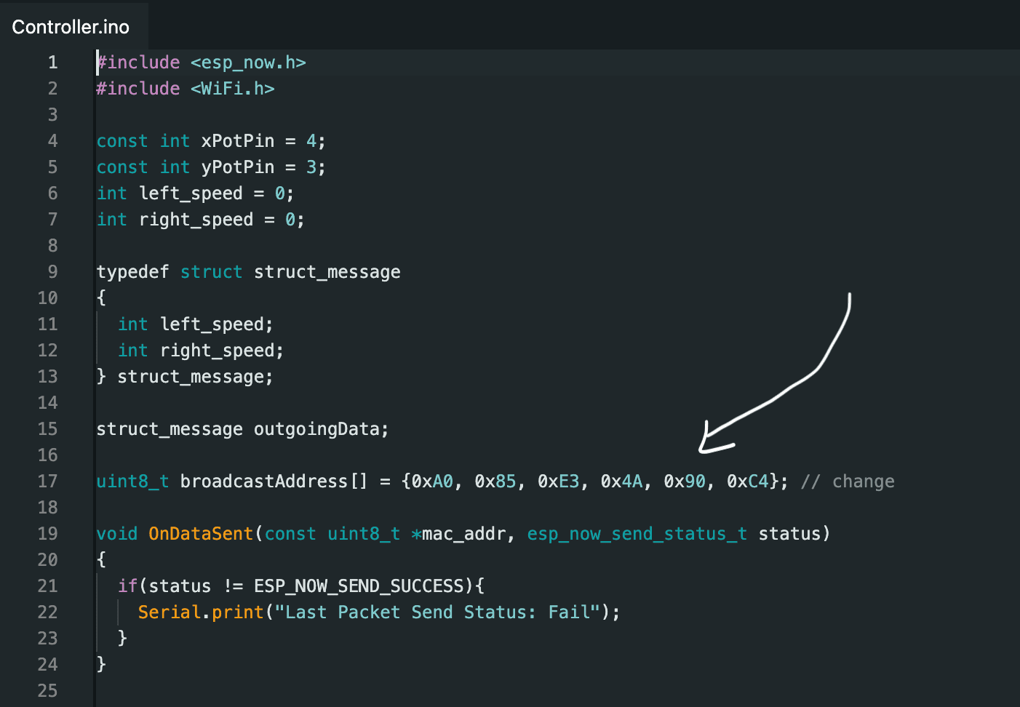Click the esp_now_send_status_t type
1020x707 pixels.
click(x=637, y=534)
